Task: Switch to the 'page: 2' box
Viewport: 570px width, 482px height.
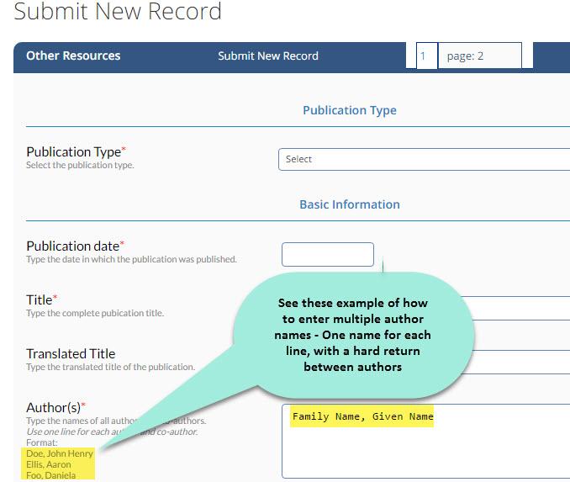Action: pos(478,56)
